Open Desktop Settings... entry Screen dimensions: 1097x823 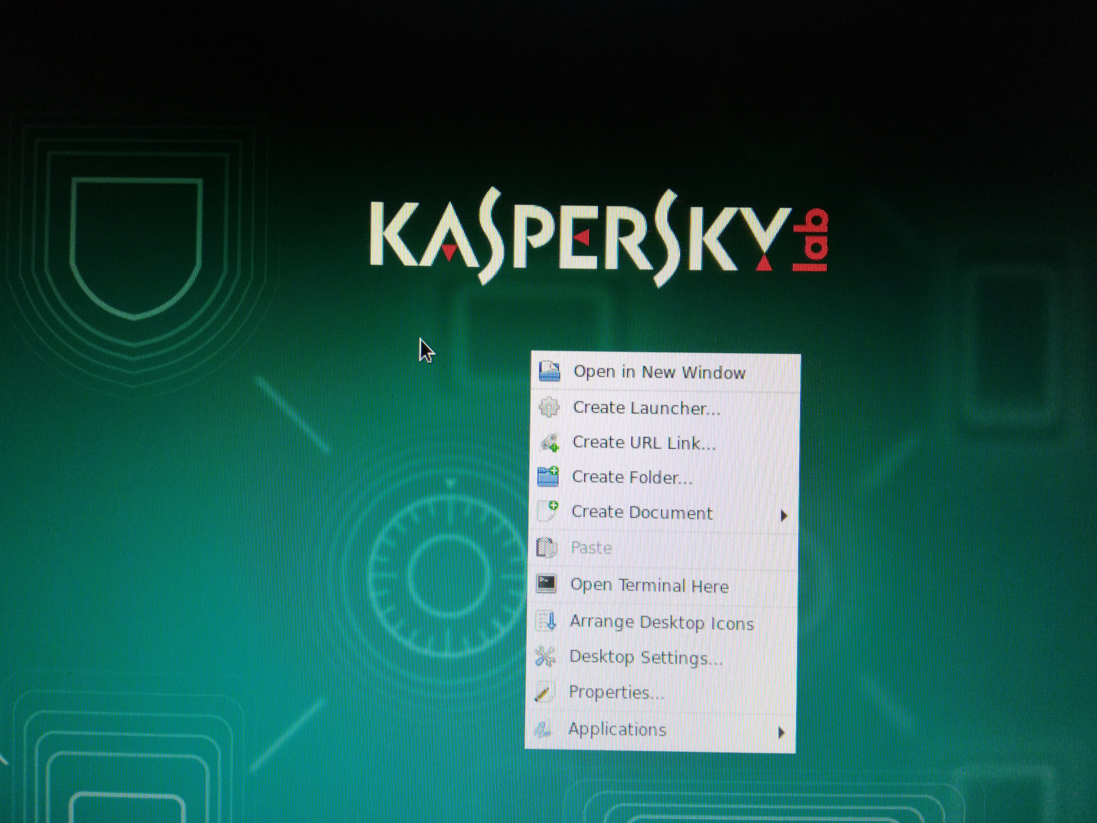coord(646,657)
